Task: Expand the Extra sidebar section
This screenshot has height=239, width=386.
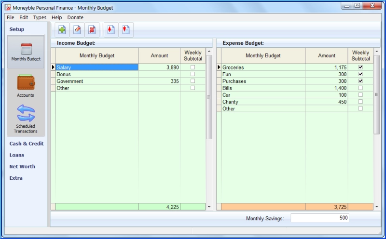Action: [x=16, y=178]
